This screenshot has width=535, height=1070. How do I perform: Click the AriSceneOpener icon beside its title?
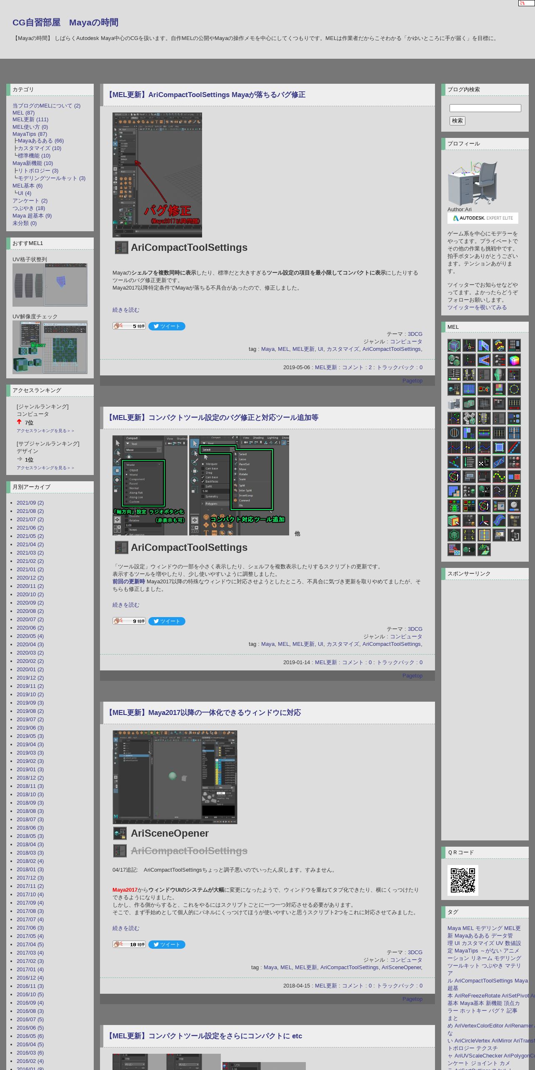coord(120,833)
